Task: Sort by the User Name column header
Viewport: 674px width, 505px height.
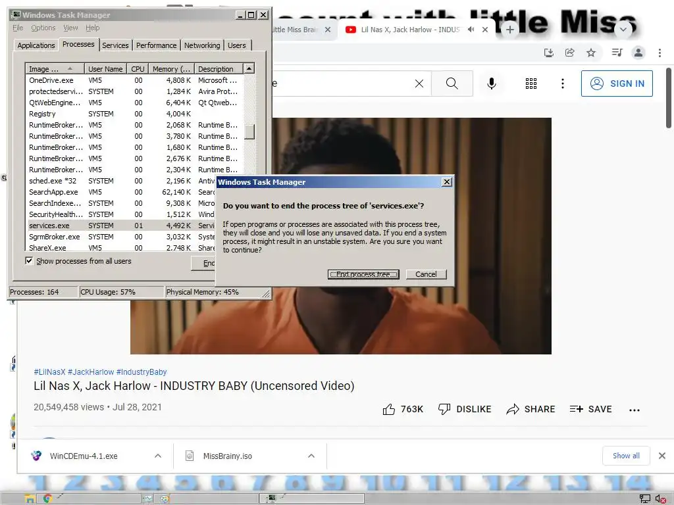Action: tap(105, 68)
